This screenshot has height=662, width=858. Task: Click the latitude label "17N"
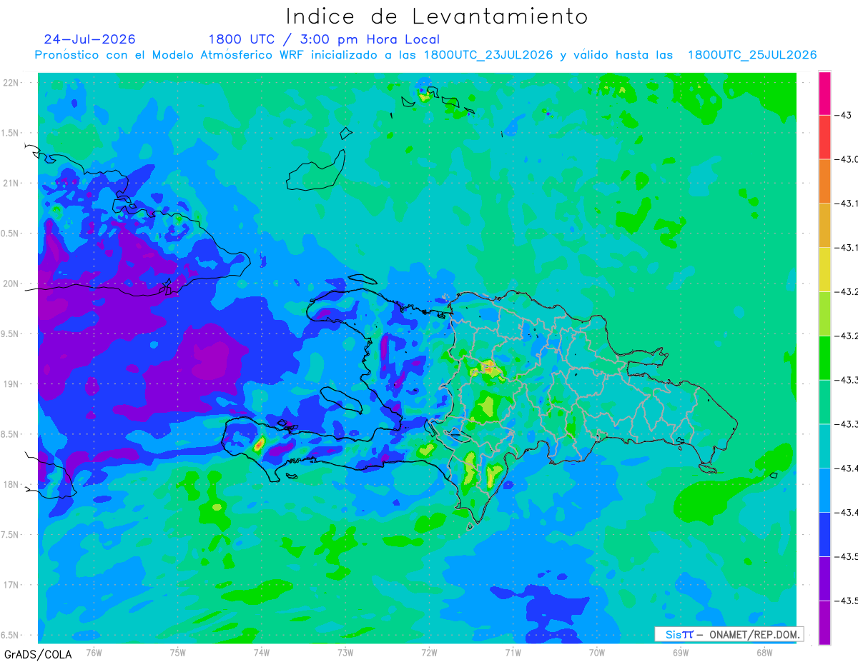[11, 585]
